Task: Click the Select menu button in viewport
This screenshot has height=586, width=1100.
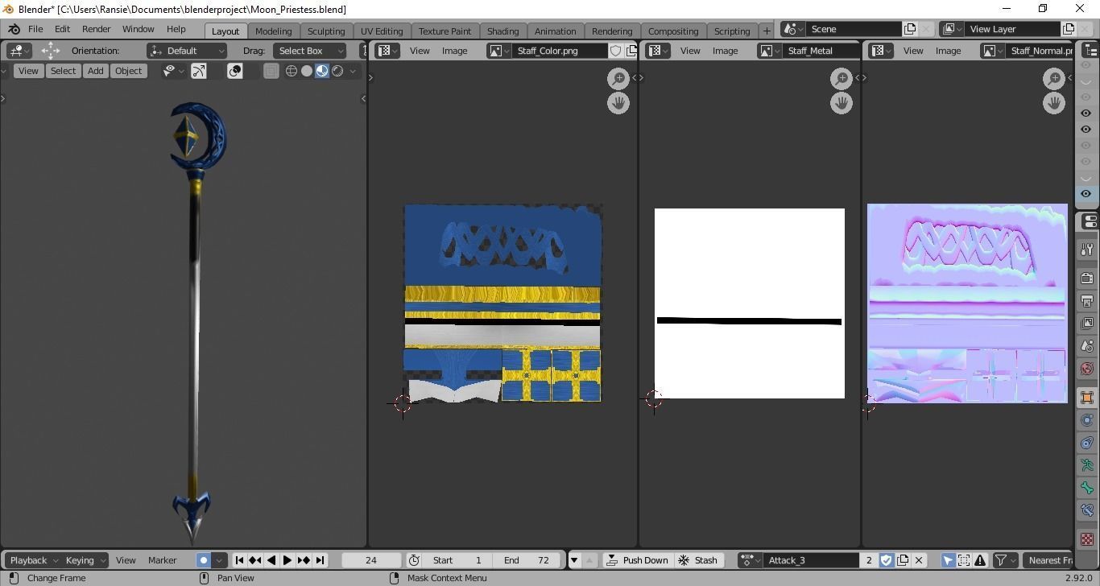Action: click(x=63, y=71)
